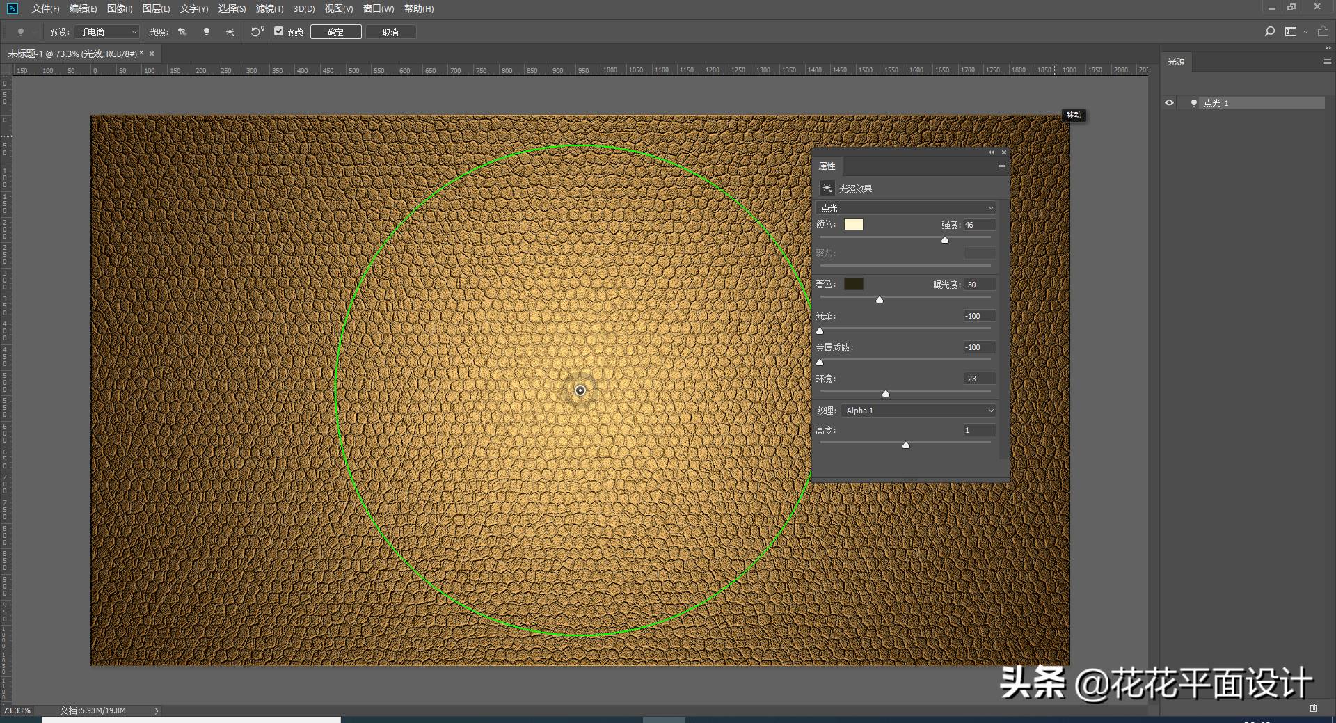
Task: Expand the workspace switcher arrow
Action: [1305, 32]
